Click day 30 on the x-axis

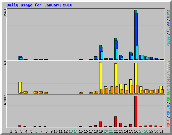coord(156,131)
